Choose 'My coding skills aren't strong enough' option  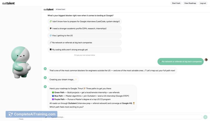(x=85, y=50)
